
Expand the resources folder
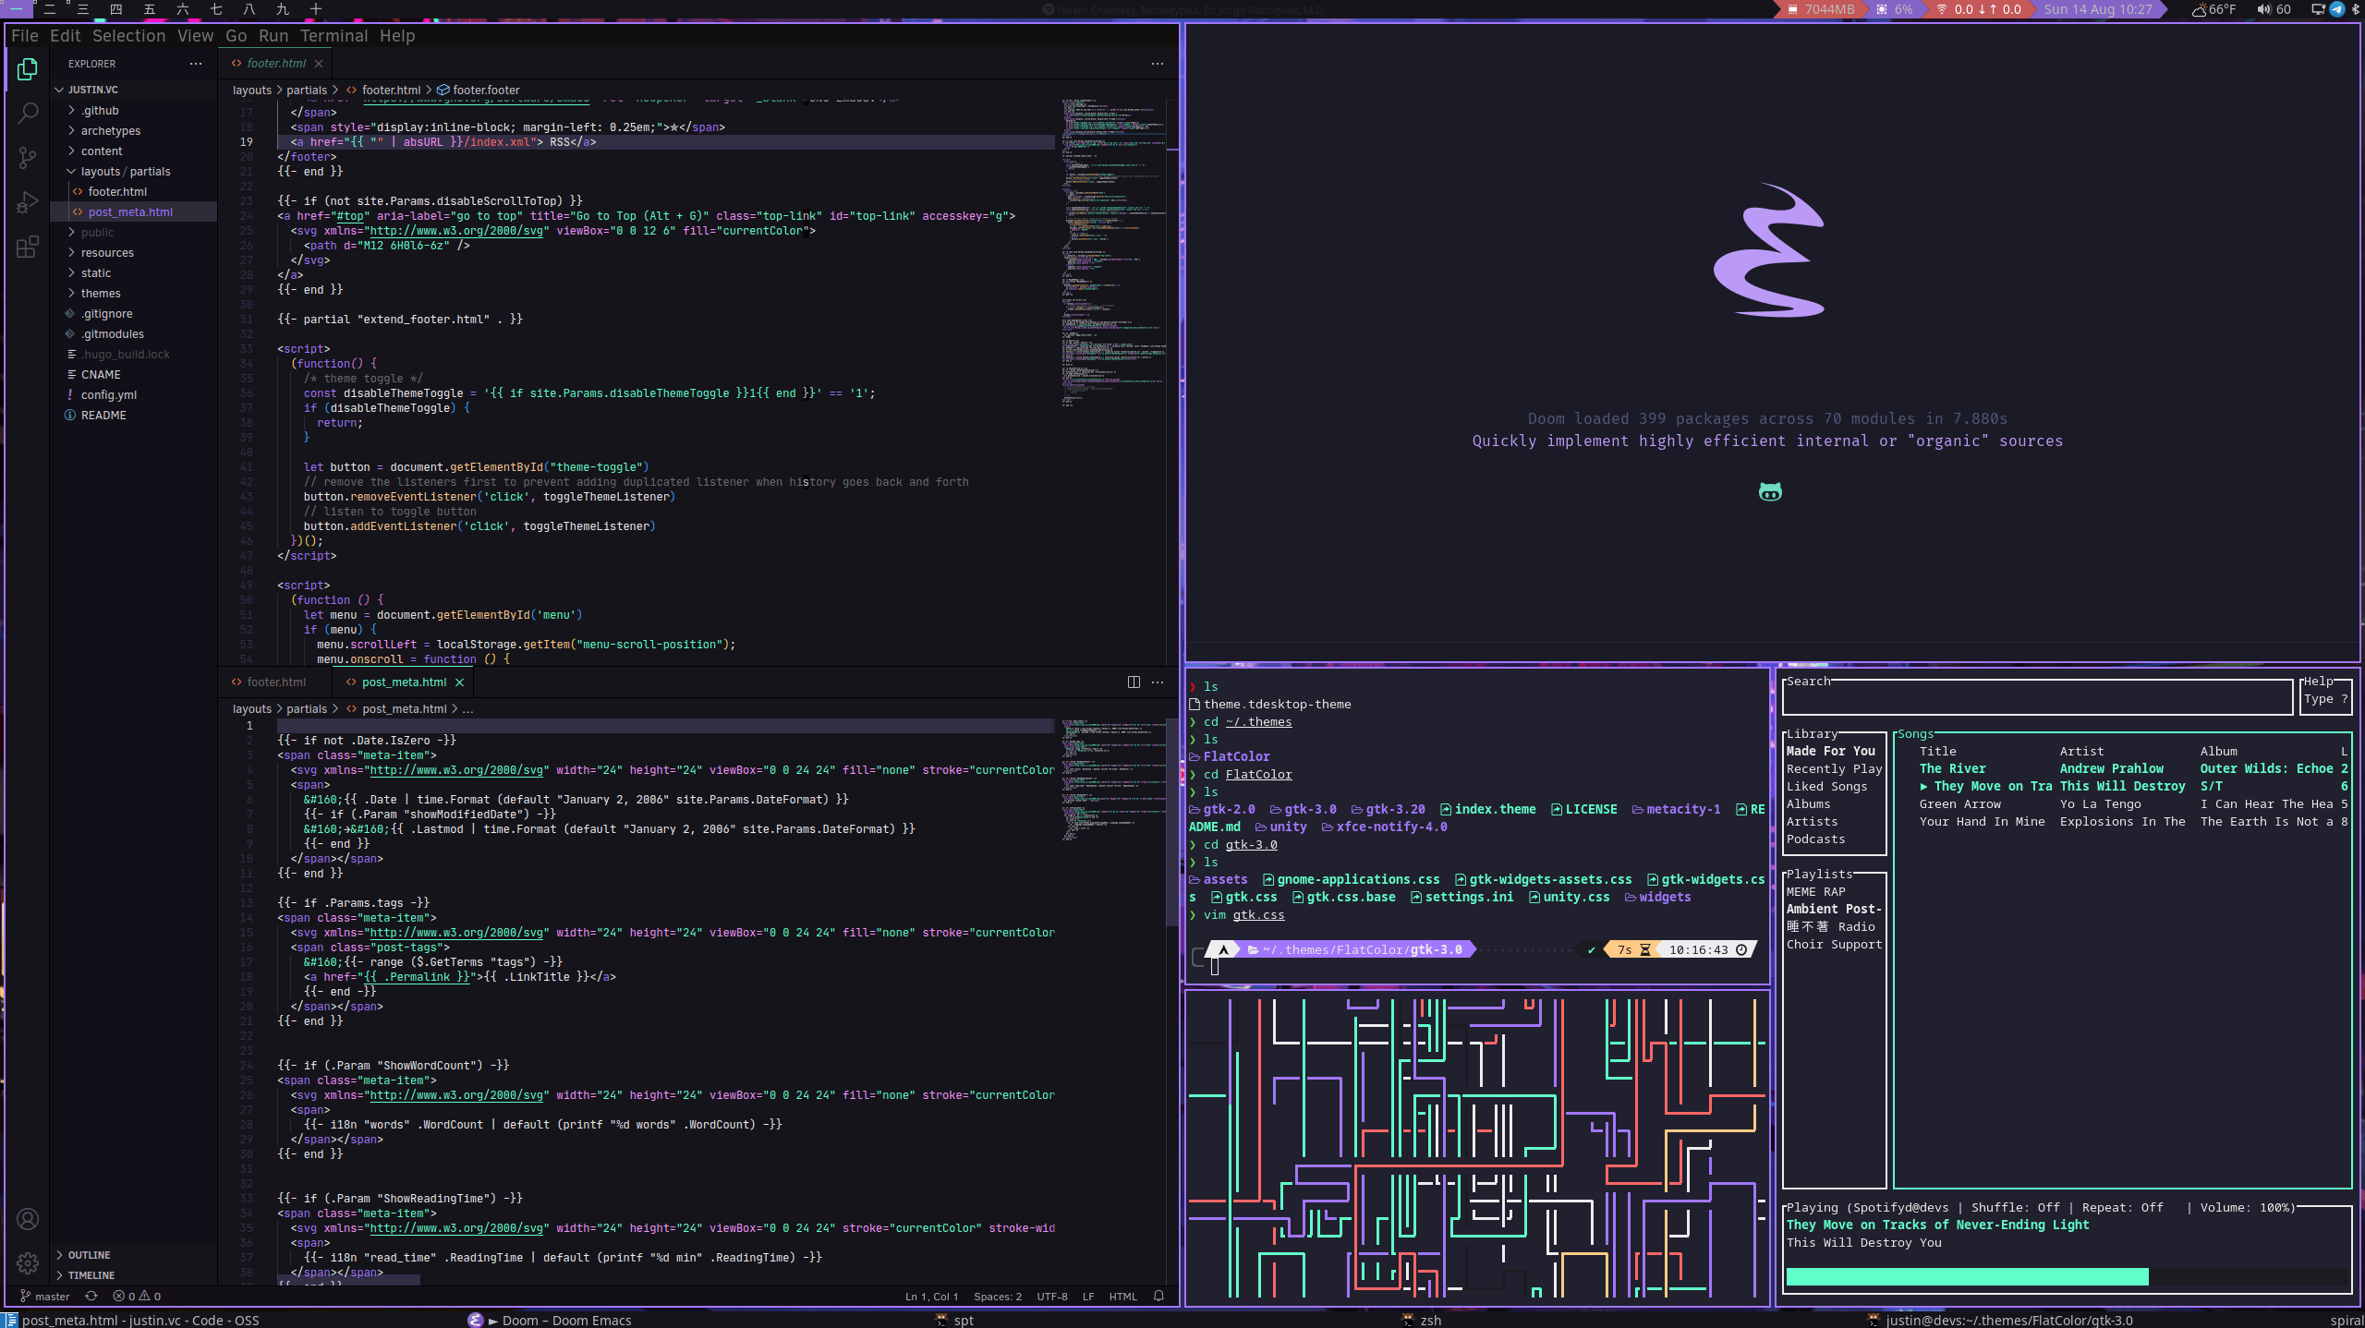[107, 253]
